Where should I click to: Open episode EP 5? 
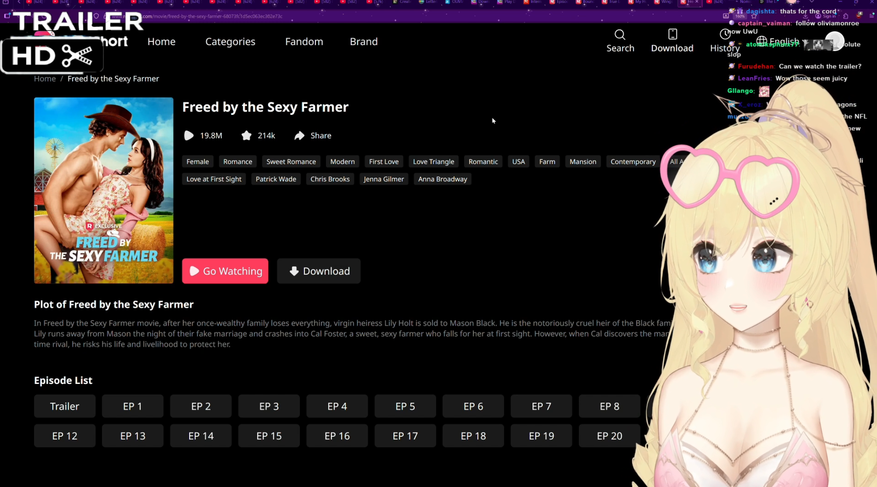tap(405, 406)
